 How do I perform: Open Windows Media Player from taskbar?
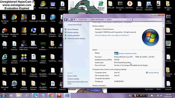pyautogui.click(x=11, y=96)
